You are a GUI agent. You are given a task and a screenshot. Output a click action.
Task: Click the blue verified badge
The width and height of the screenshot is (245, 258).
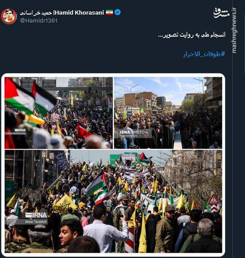(117, 12)
